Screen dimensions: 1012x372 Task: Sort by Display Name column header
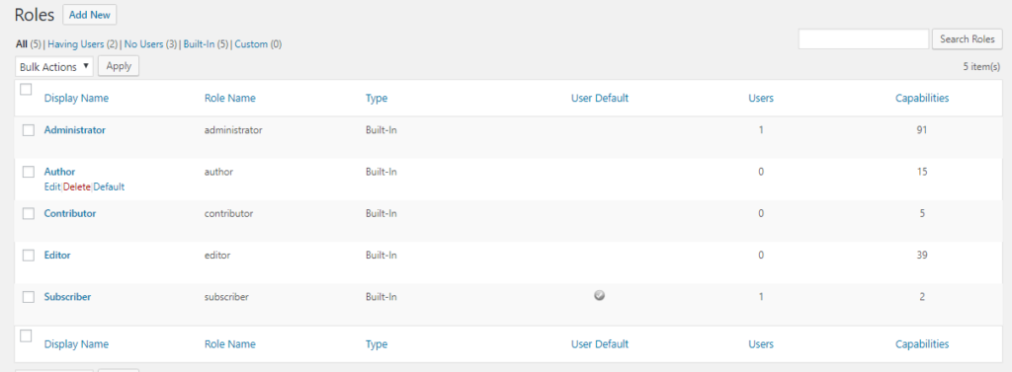76,98
